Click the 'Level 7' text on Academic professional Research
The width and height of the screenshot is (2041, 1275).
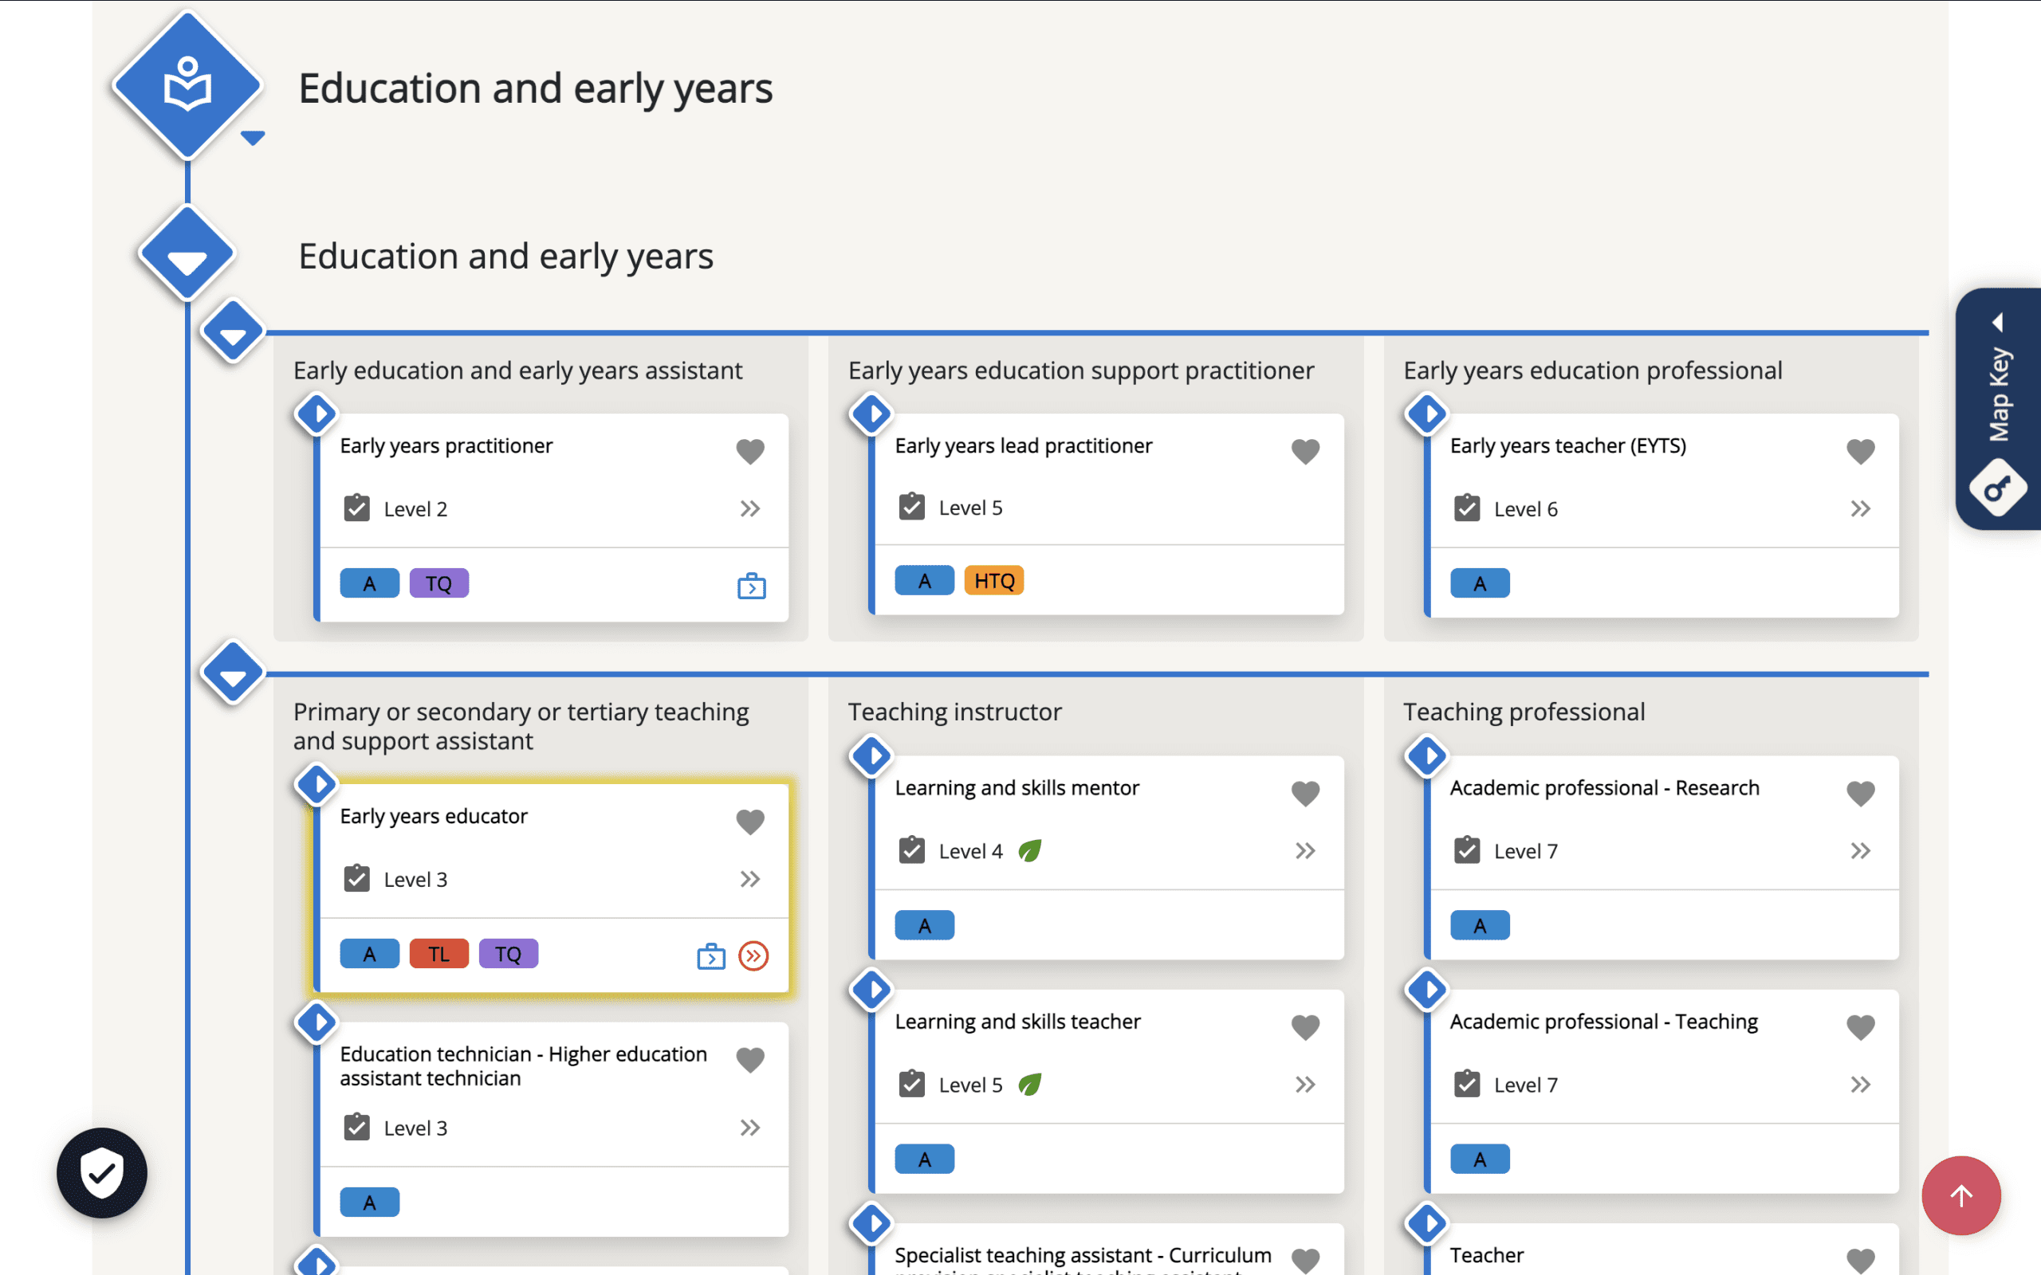click(1525, 851)
